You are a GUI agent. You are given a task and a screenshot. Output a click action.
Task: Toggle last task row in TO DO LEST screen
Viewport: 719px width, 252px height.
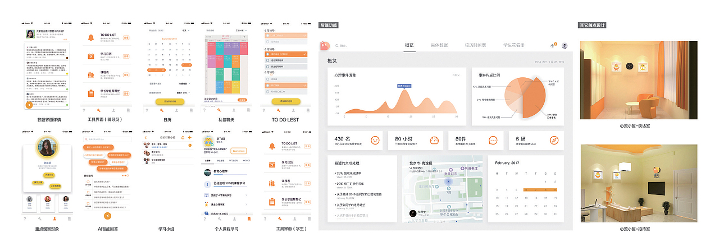[x=286, y=91]
